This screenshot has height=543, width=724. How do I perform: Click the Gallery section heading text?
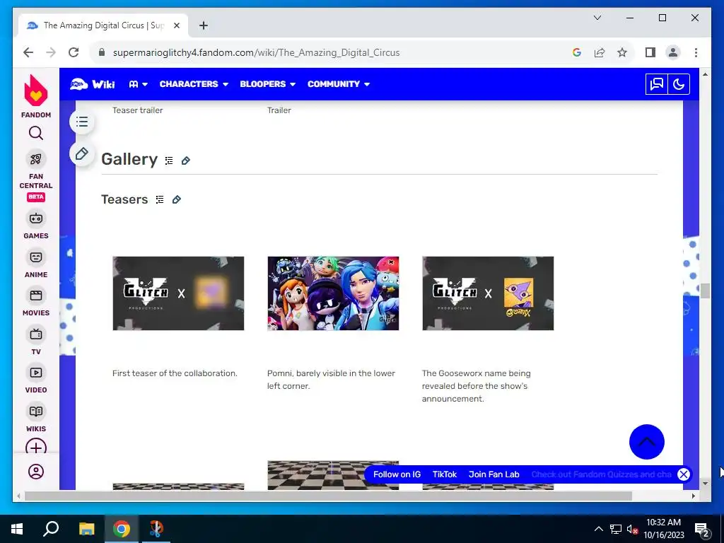(129, 159)
